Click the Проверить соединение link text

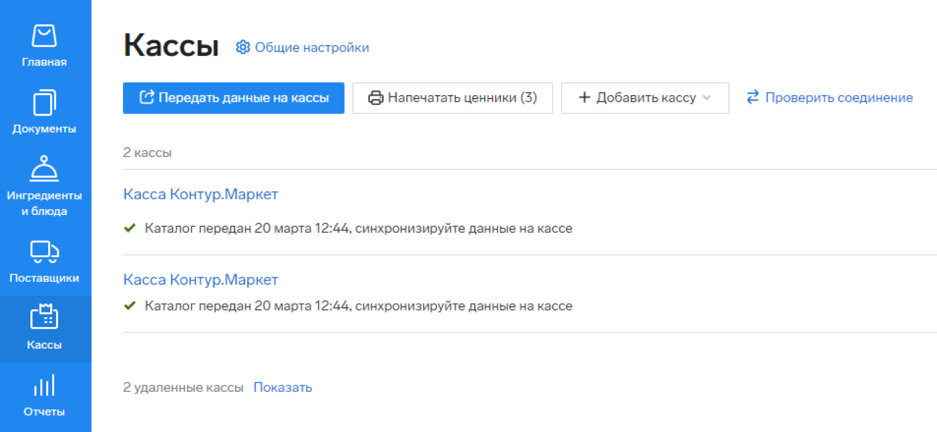pos(839,98)
